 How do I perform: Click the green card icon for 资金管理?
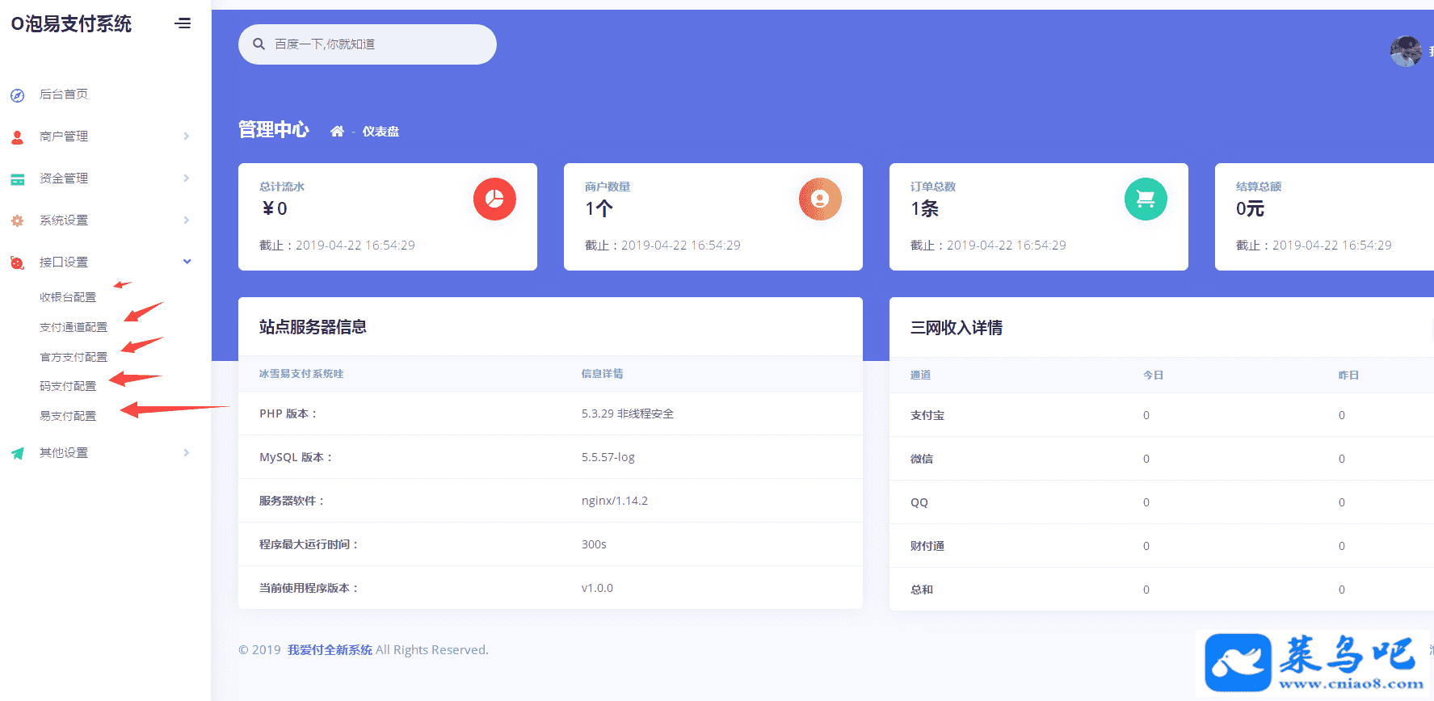click(x=17, y=179)
